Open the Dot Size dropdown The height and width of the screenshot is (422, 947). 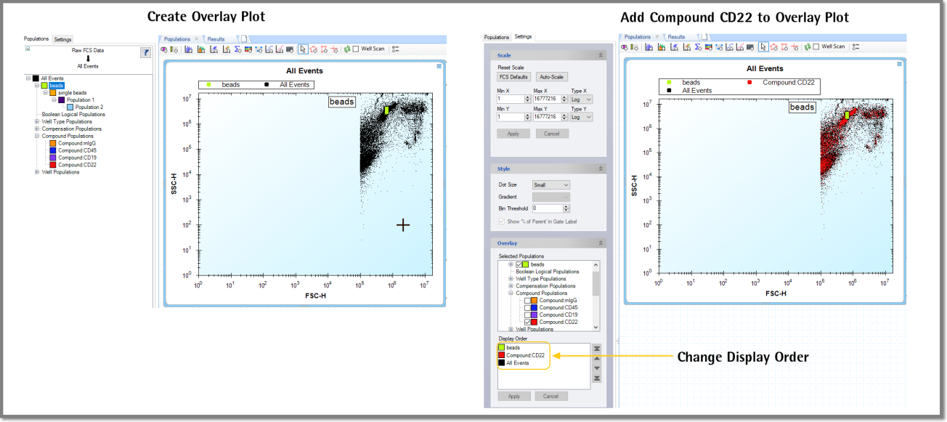pyautogui.click(x=551, y=185)
